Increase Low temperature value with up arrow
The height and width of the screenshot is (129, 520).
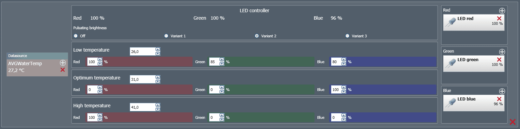(158, 50)
